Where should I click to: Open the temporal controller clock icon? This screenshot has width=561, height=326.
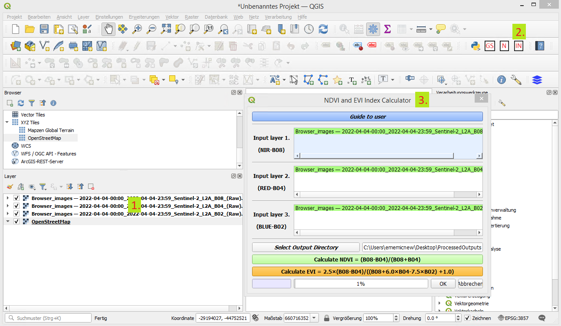pyautogui.click(x=309, y=29)
